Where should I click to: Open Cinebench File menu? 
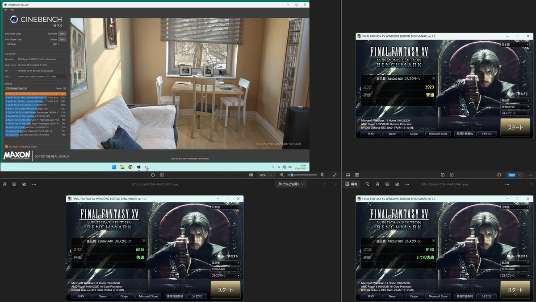pos(5,9)
